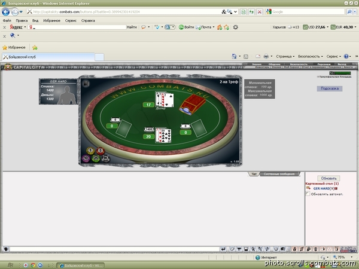Click the Найти Yandex search button
Image resolution: width=359 pixels, height=269 pixels.
(132, 27)
